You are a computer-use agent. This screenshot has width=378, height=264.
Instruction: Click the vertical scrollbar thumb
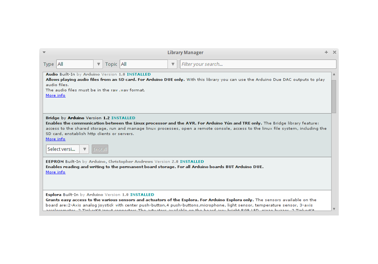334,96
